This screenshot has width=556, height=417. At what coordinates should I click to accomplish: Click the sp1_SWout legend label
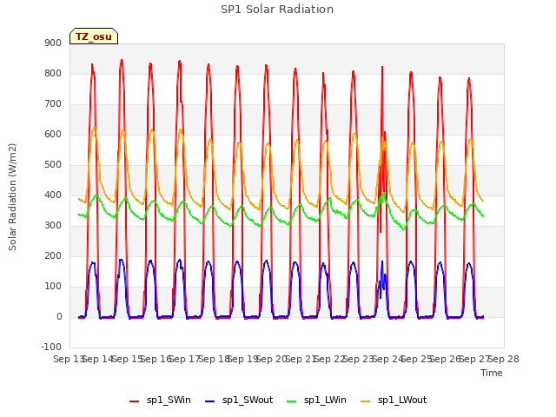248,400
